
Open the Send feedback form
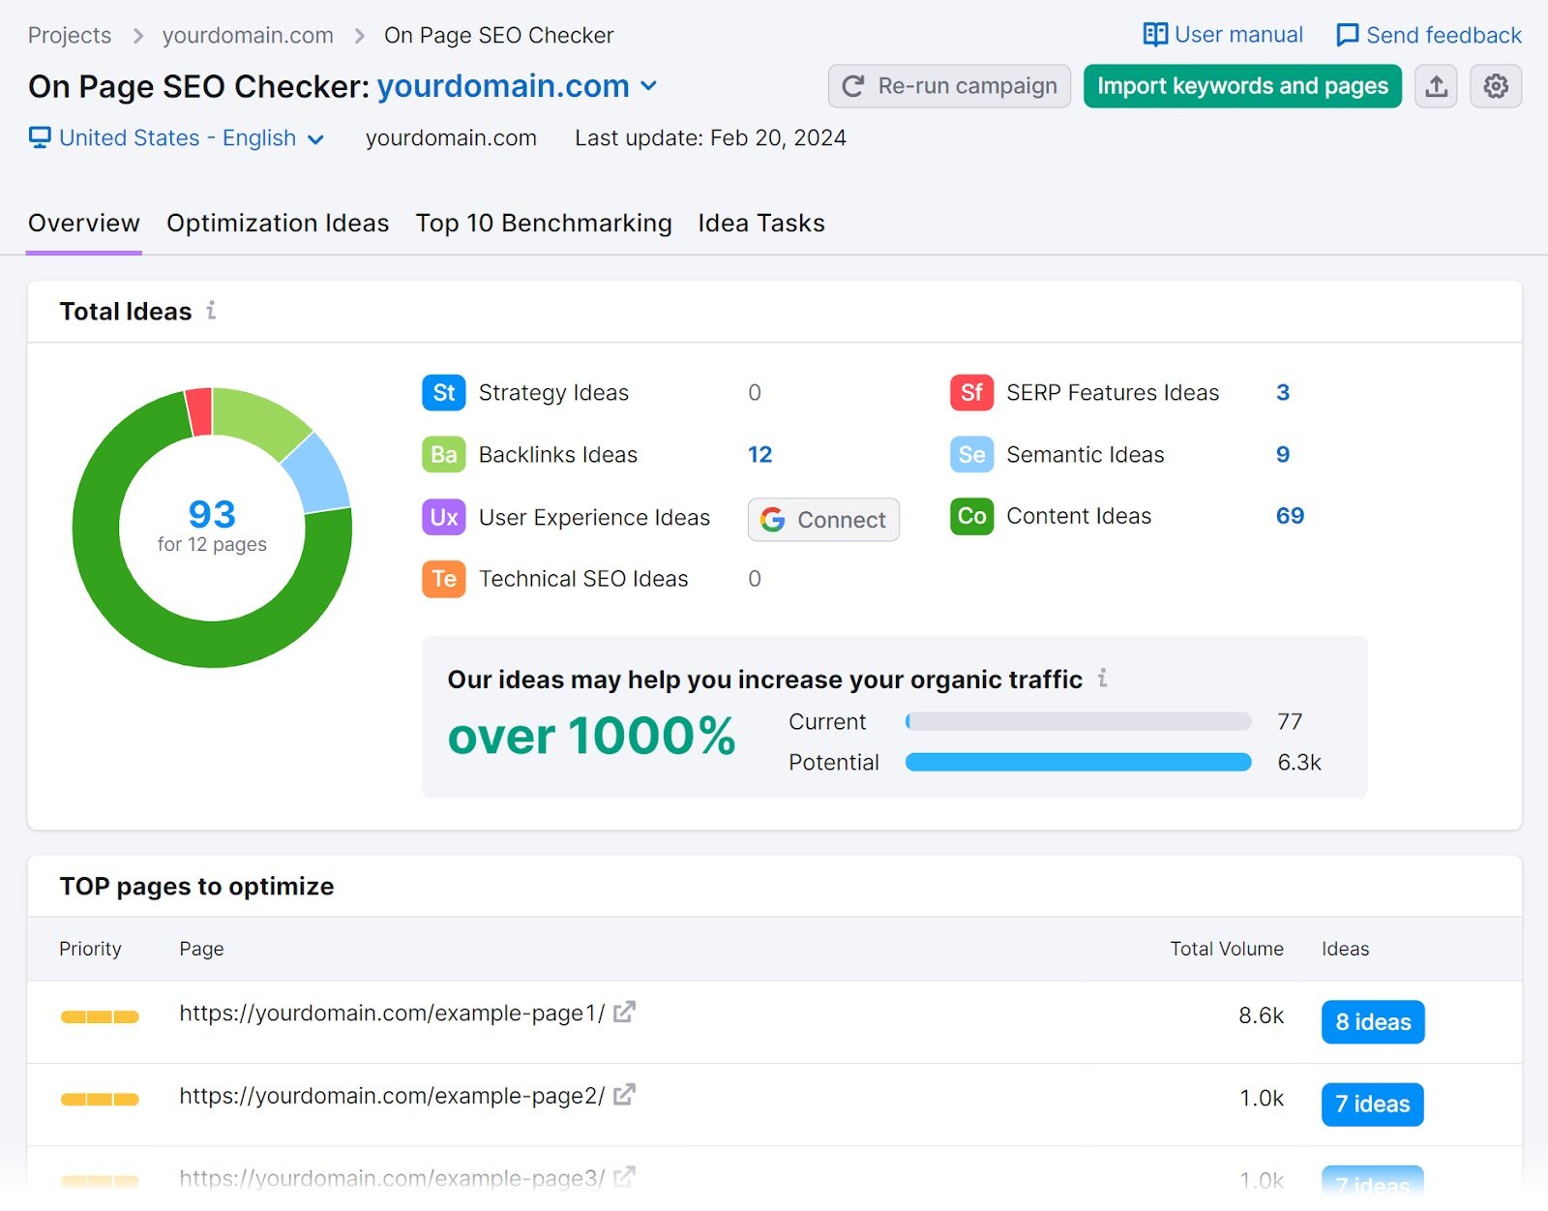point(1427,35)
